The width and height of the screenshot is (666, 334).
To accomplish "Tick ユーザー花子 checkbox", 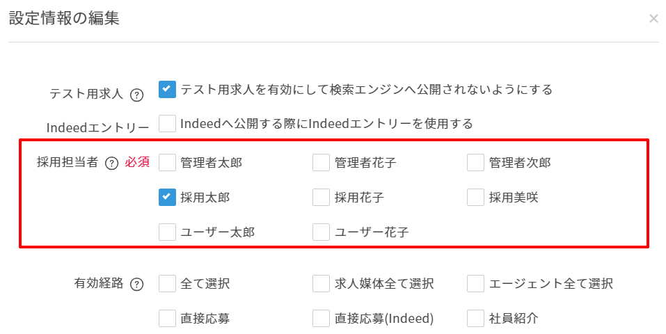I will coord(321,232).
